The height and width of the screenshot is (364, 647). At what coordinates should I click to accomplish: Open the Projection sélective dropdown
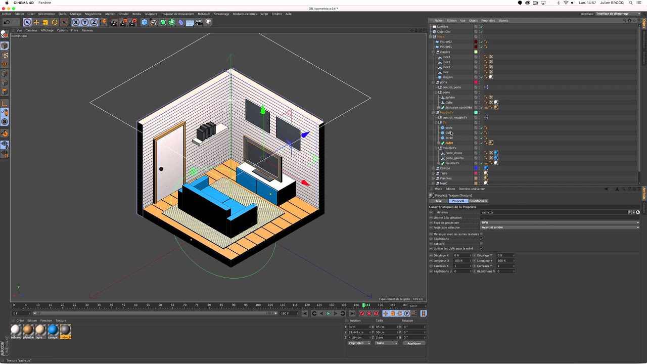(560, 227)
